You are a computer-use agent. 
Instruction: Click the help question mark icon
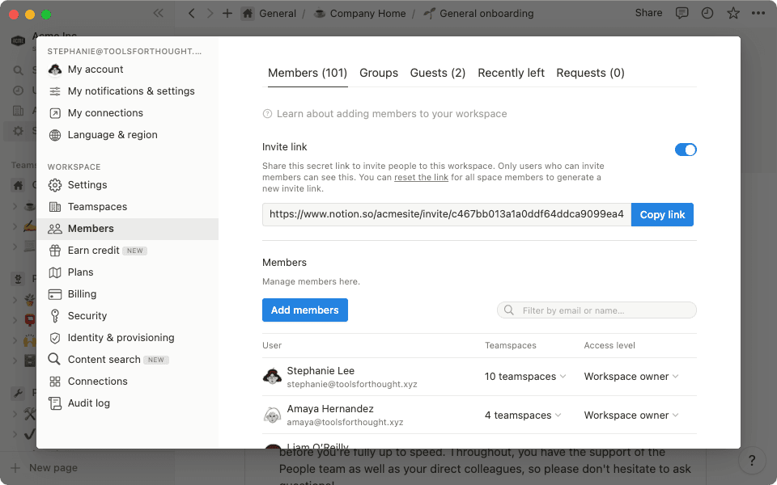click(x=752, y=460)
